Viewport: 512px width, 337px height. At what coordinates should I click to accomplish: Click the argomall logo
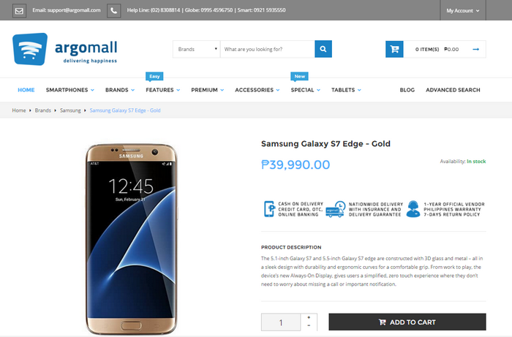click(x=64, y=49)
